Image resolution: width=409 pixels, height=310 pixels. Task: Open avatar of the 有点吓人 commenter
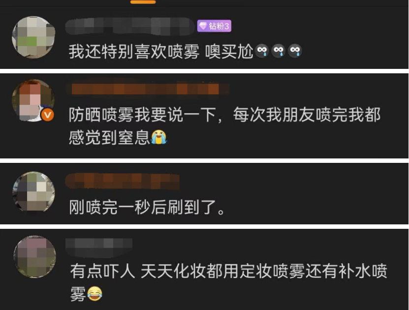pos(34,257)
